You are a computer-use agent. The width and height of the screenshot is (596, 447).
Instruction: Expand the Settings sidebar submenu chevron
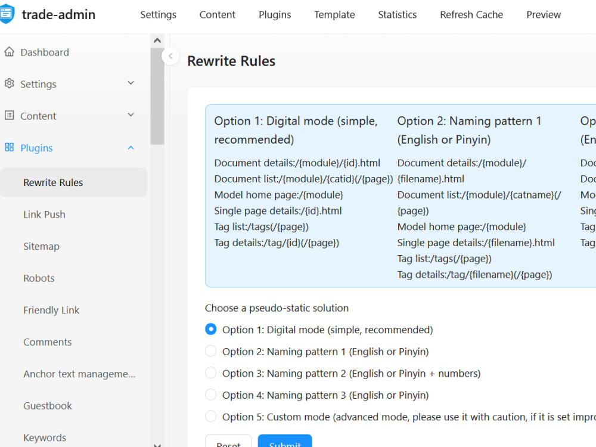click(x=131, y=83)
